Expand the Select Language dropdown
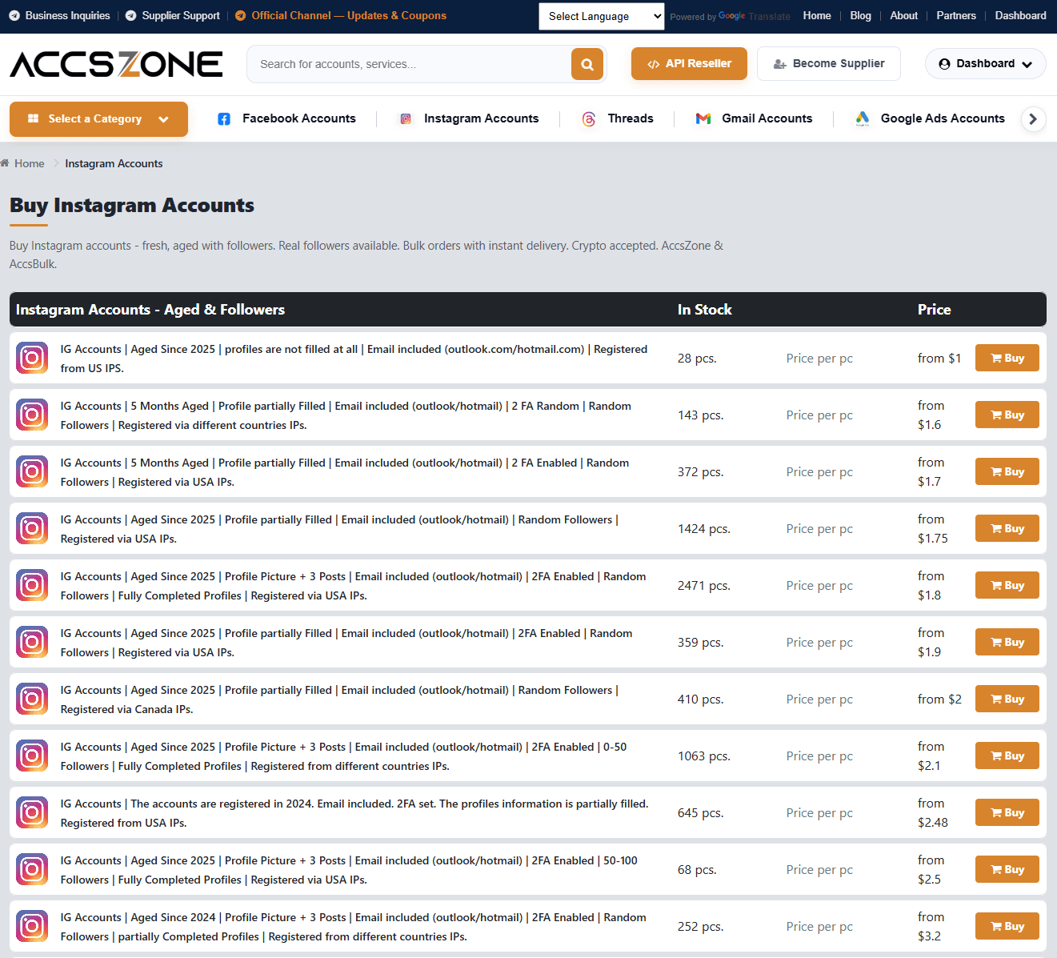 tap(602, 16)
